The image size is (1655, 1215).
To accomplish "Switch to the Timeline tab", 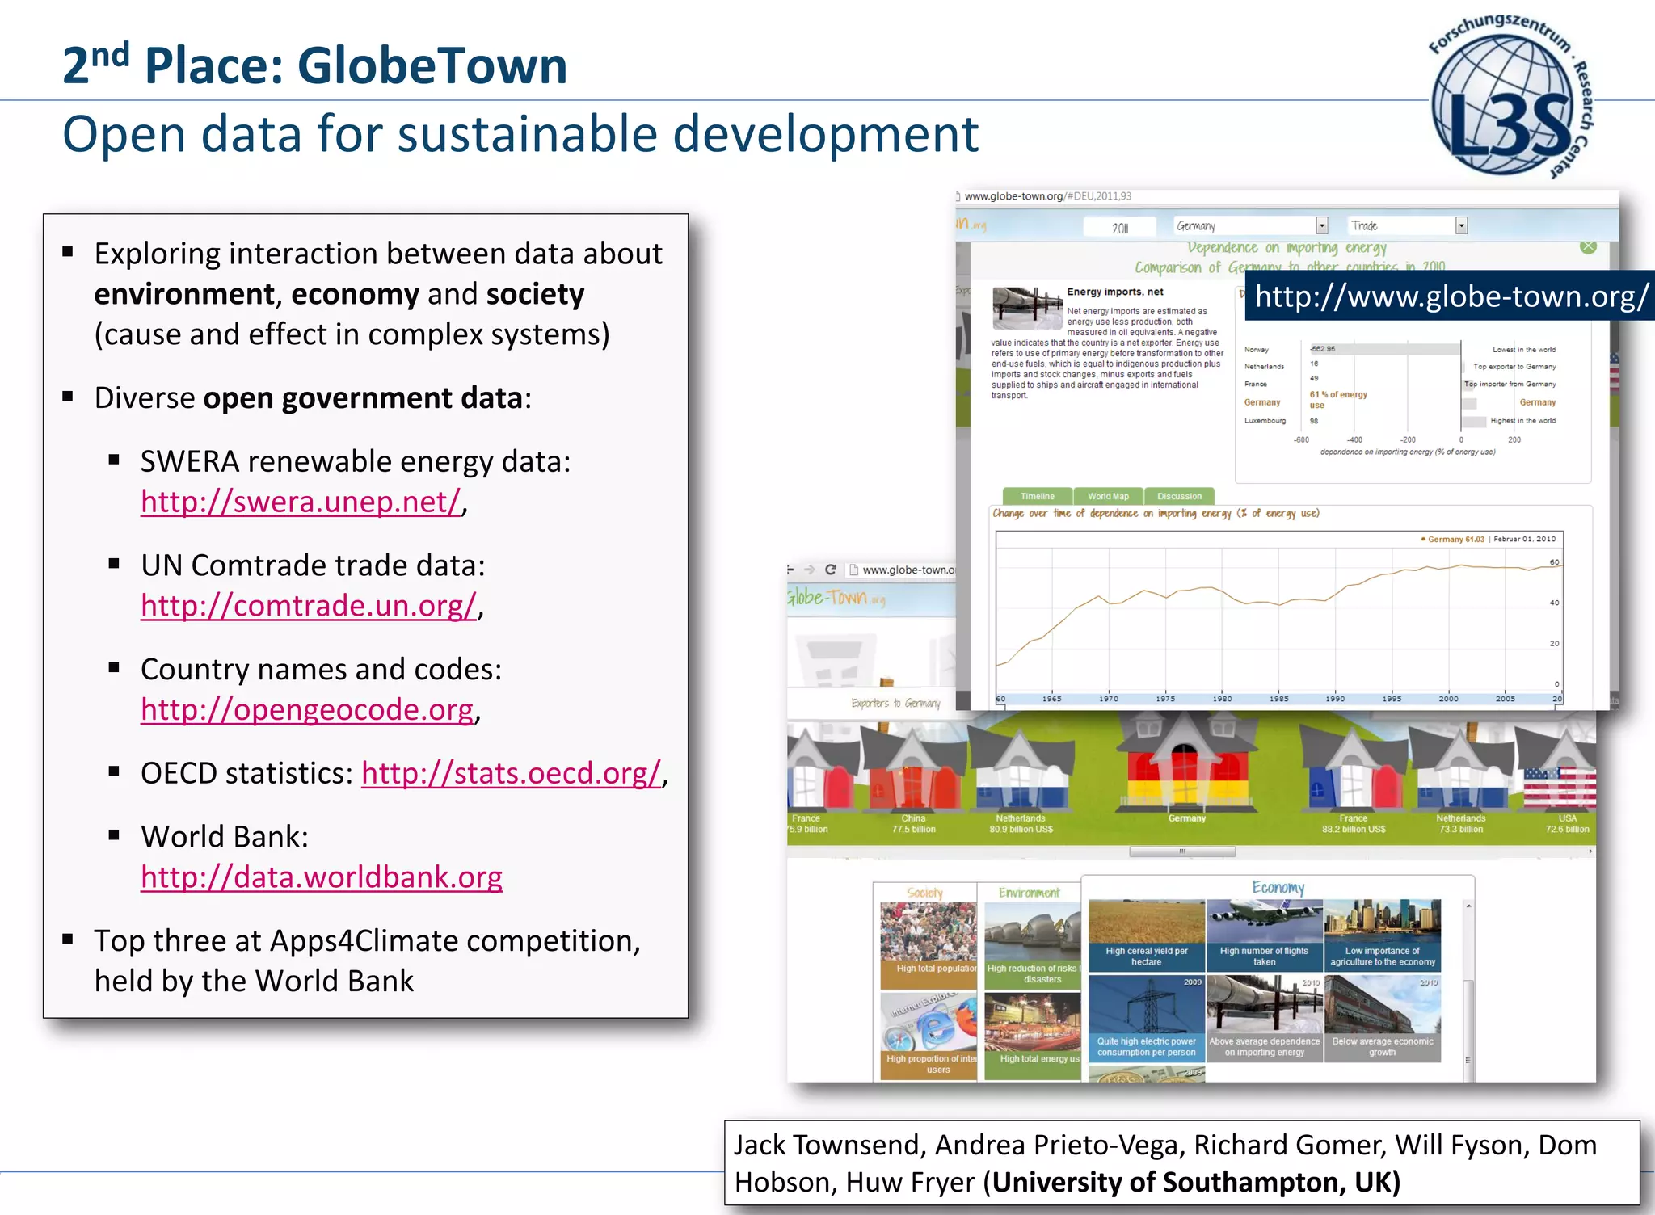I will [1038, 496].
